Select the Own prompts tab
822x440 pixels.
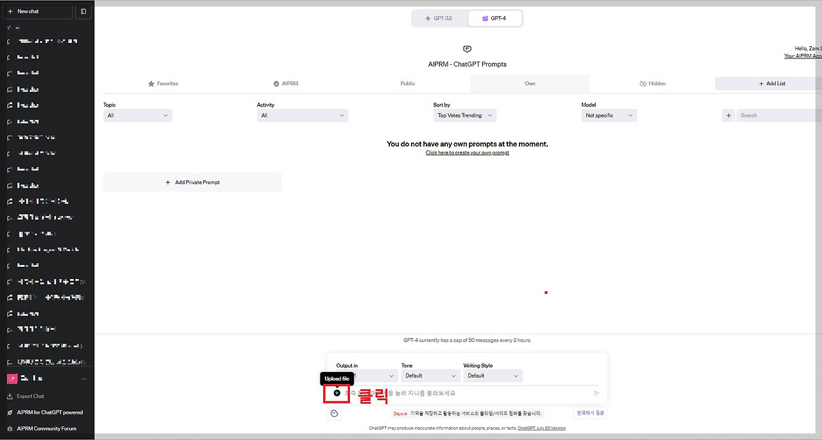point(530,83)
